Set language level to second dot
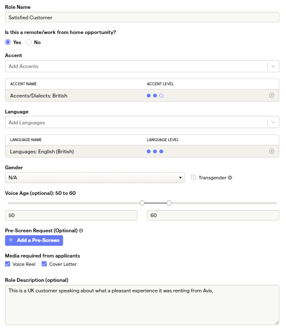 pos(155,152)
